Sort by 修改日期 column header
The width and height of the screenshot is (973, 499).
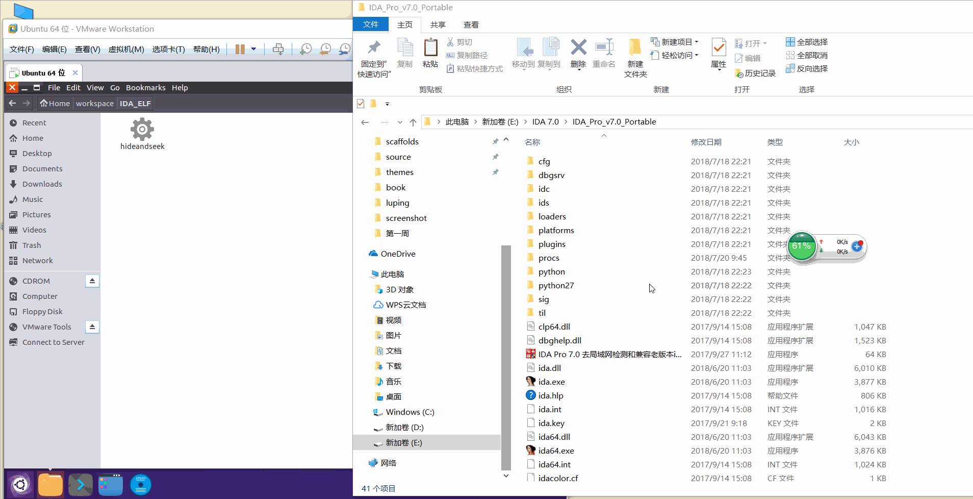(706, 142)
